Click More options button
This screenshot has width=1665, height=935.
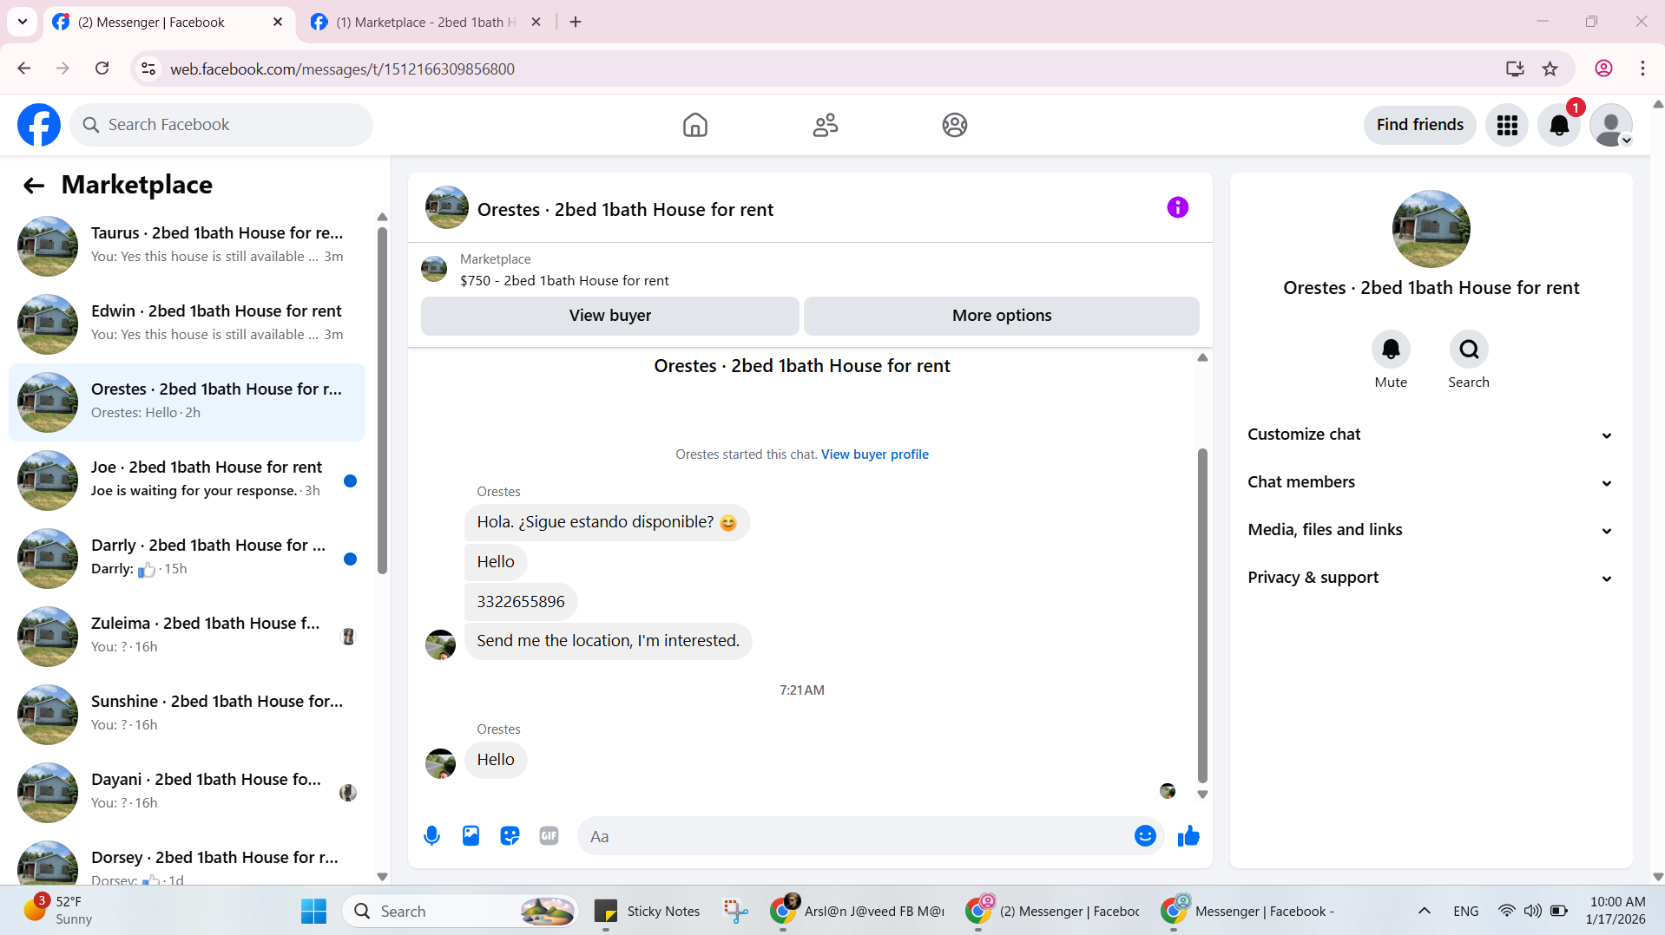(x=1001, y=316)
